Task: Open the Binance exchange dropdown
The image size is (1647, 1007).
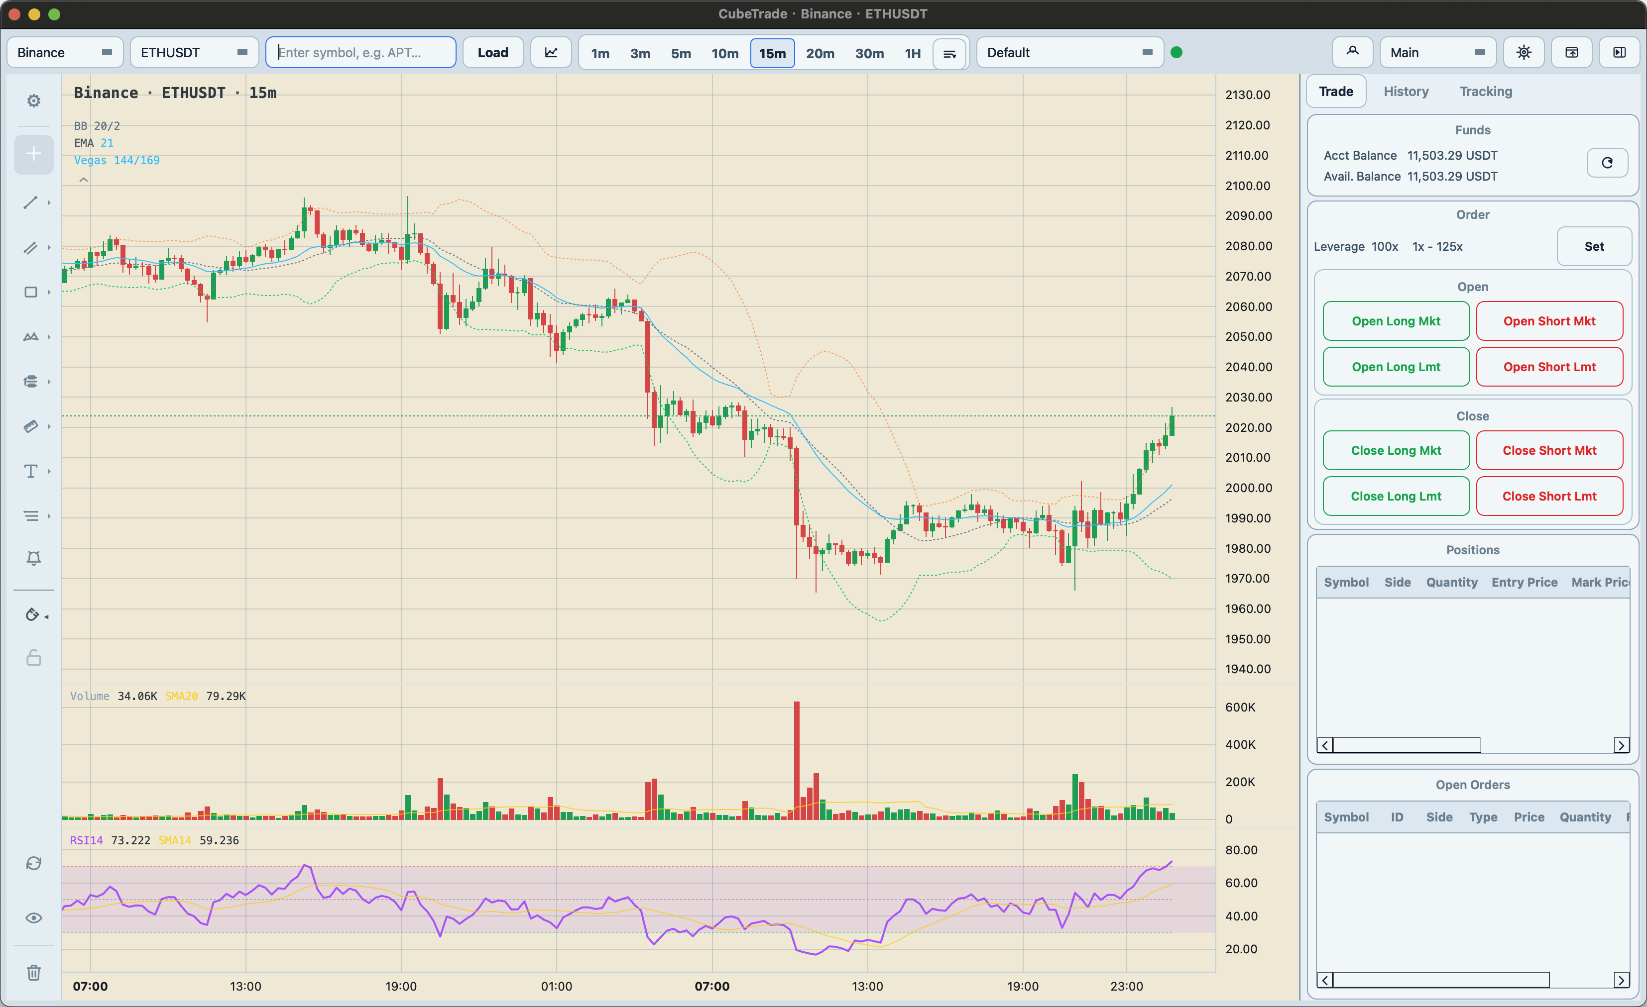Action: click(65, 52)
